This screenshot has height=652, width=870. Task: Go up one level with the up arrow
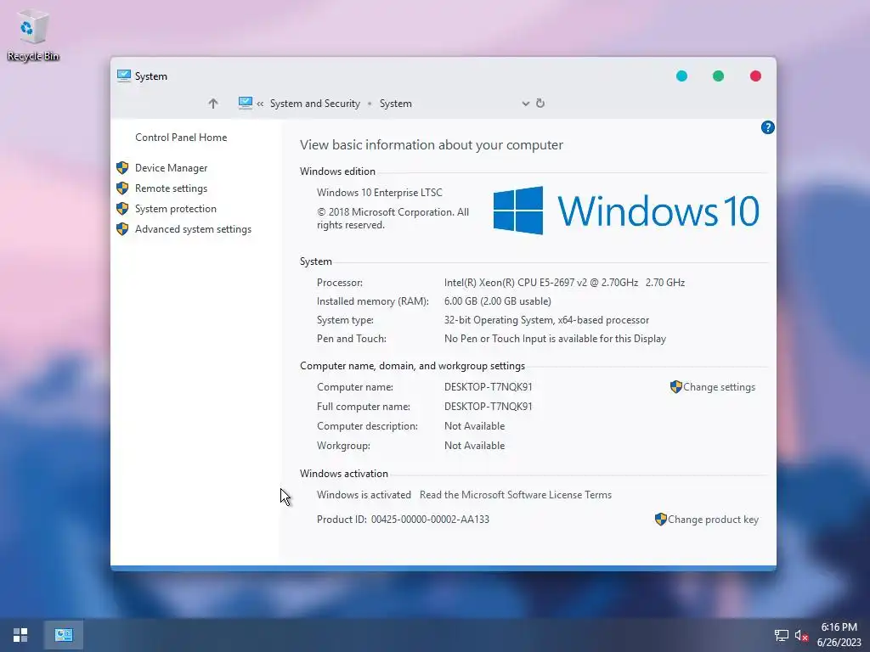[x=213, y=103]
